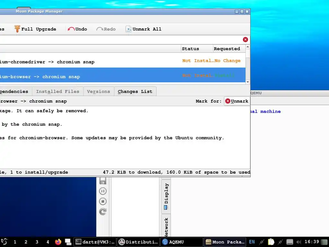Click the 16:39 clock
The image size is (329, 247).
pyautogui.click(x=312, y=242)
